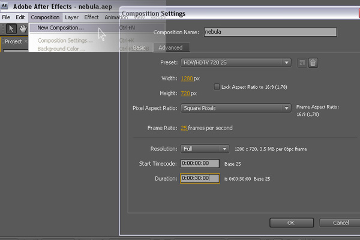Select the Hand tool
Viewport: 360px width, 240px height.
coord(23,29)
